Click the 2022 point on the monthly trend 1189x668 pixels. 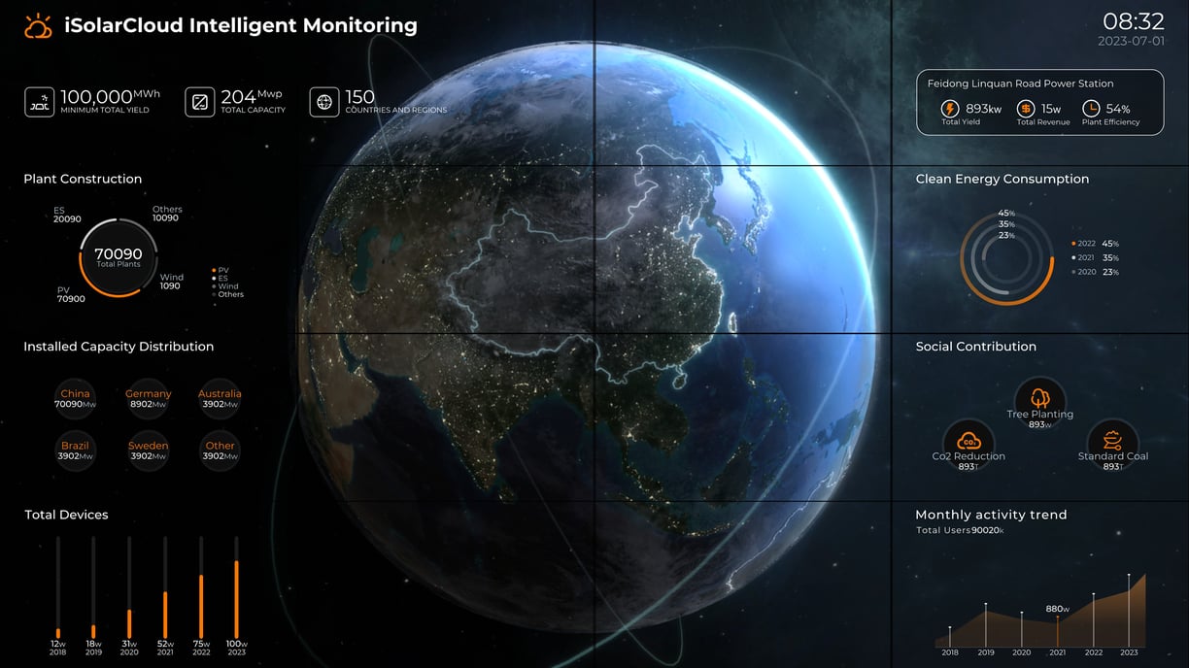coord(1094,594)
